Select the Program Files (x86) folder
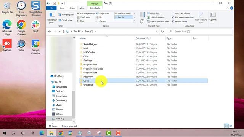244x137 pixels. 93,68
